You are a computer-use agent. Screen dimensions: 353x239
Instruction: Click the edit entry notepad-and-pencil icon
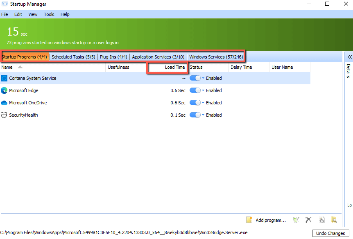click(296, 220)
